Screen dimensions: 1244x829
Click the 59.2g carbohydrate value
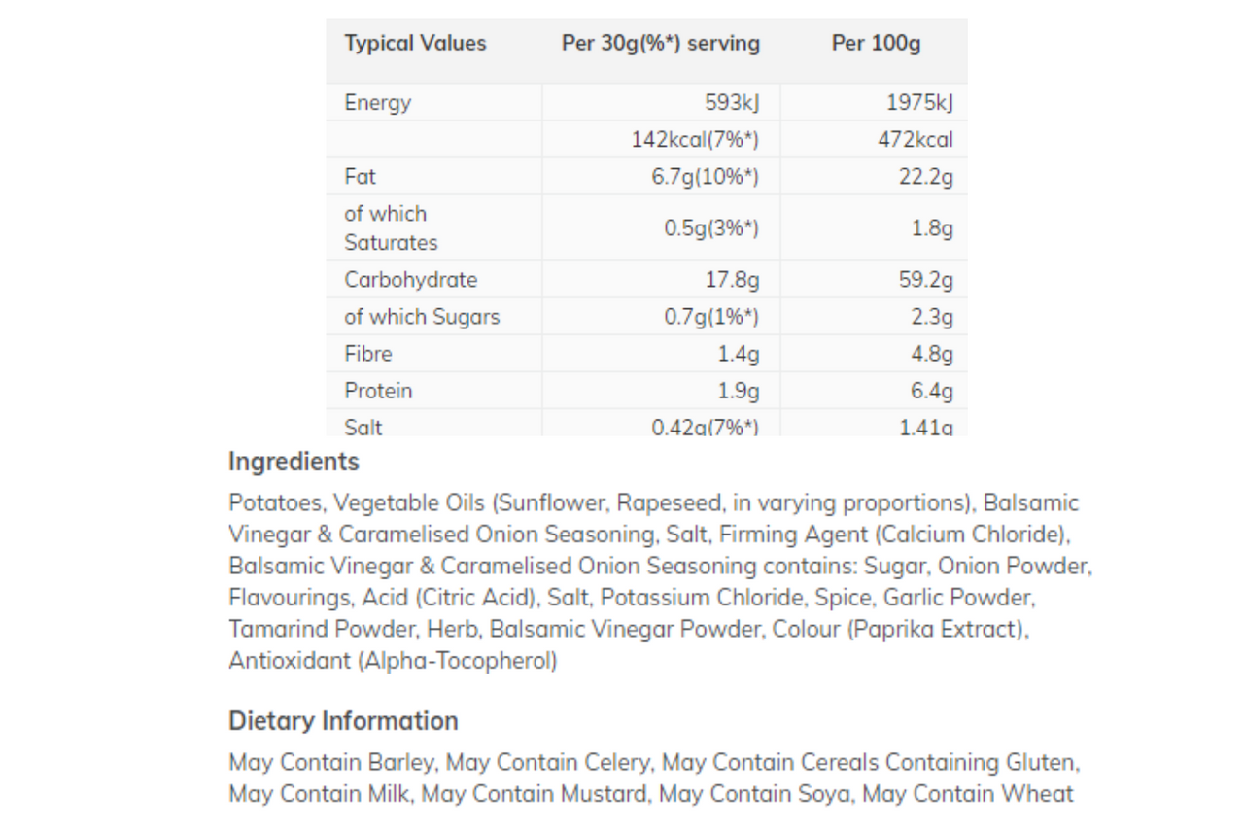tap(926, 280)
